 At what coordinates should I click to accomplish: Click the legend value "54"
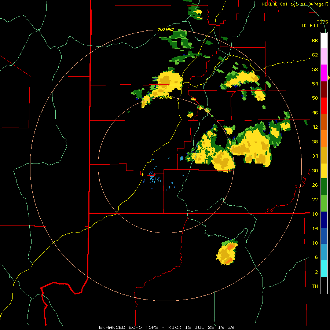point(315,84)
